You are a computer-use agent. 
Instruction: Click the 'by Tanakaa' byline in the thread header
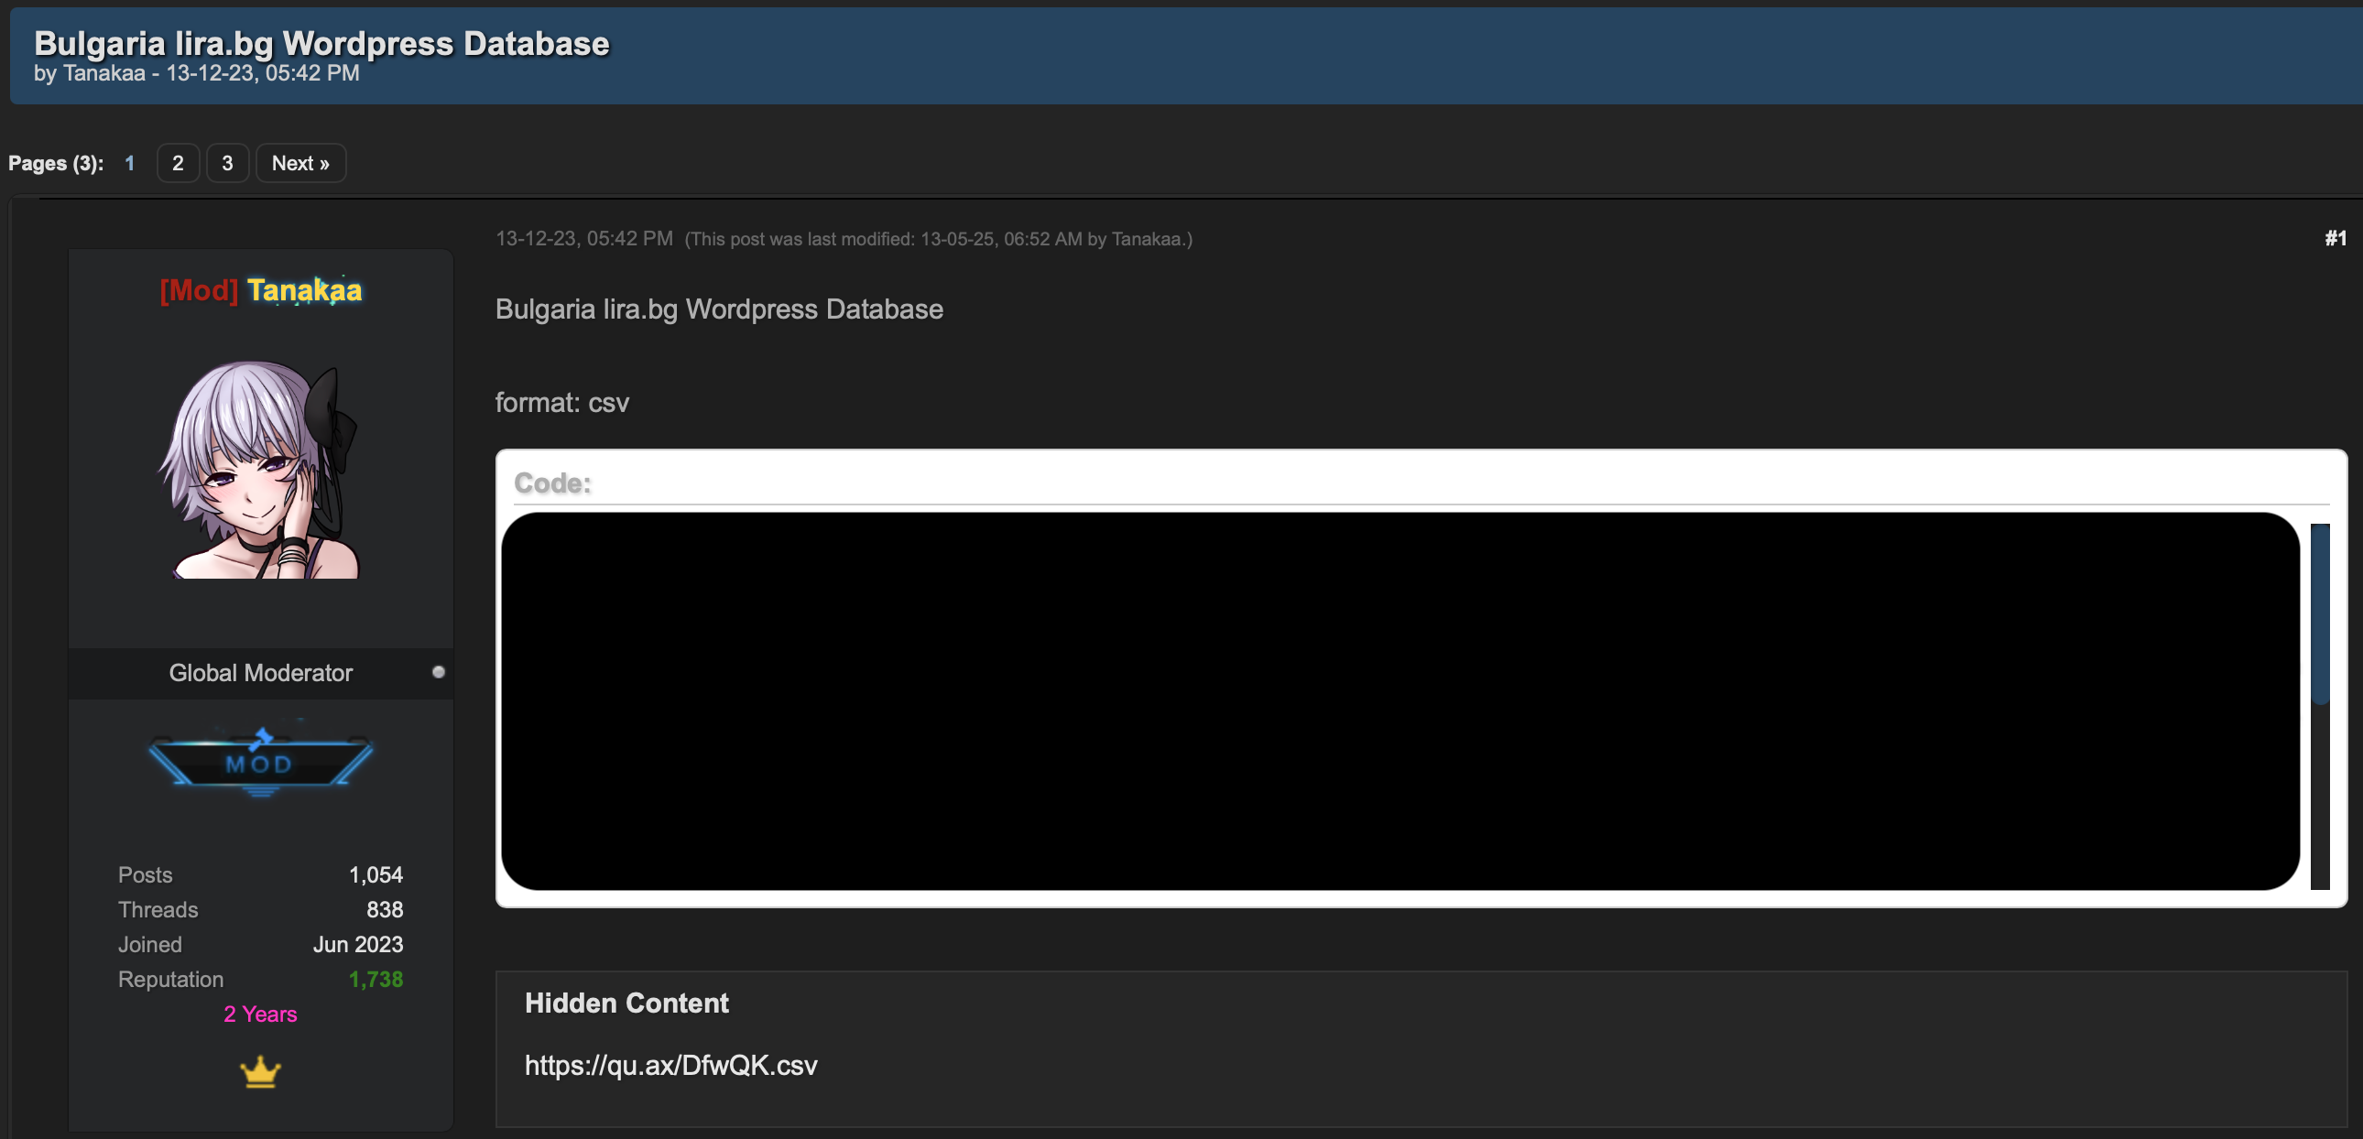coord(90,73)
